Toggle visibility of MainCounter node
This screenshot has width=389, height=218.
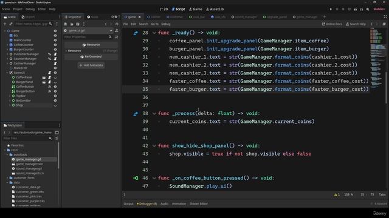click(x=55, y=41)
